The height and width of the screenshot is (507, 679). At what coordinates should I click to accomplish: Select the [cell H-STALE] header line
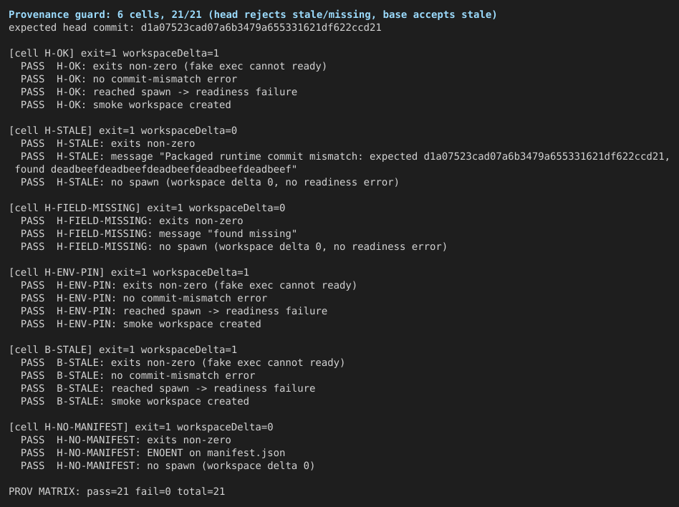[122, 131]
